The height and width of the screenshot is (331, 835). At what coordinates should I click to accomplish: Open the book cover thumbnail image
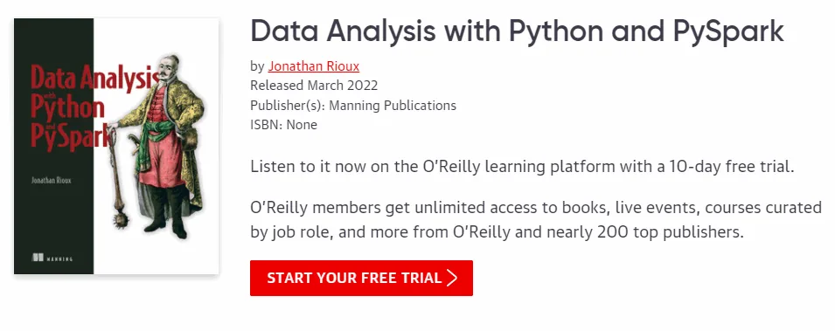tap(116, 146)
